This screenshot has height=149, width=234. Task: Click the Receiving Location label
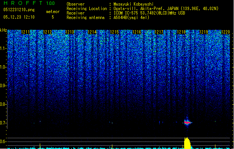(87, 9)
